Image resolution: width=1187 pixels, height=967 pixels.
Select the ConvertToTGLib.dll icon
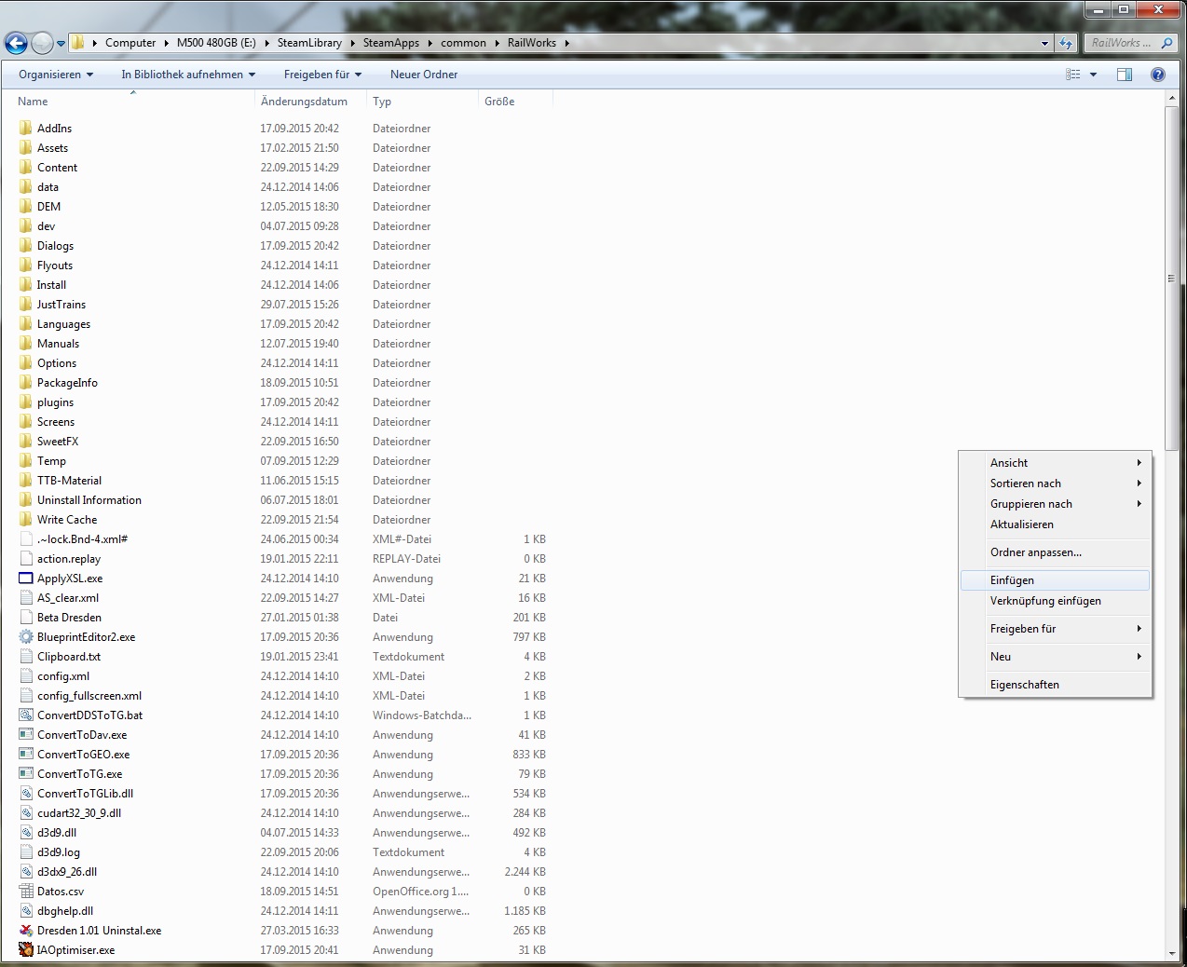(x=25, y=794)
